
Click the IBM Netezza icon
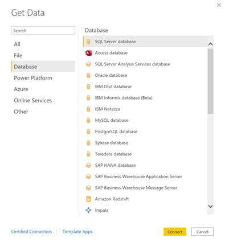point(88,109)
